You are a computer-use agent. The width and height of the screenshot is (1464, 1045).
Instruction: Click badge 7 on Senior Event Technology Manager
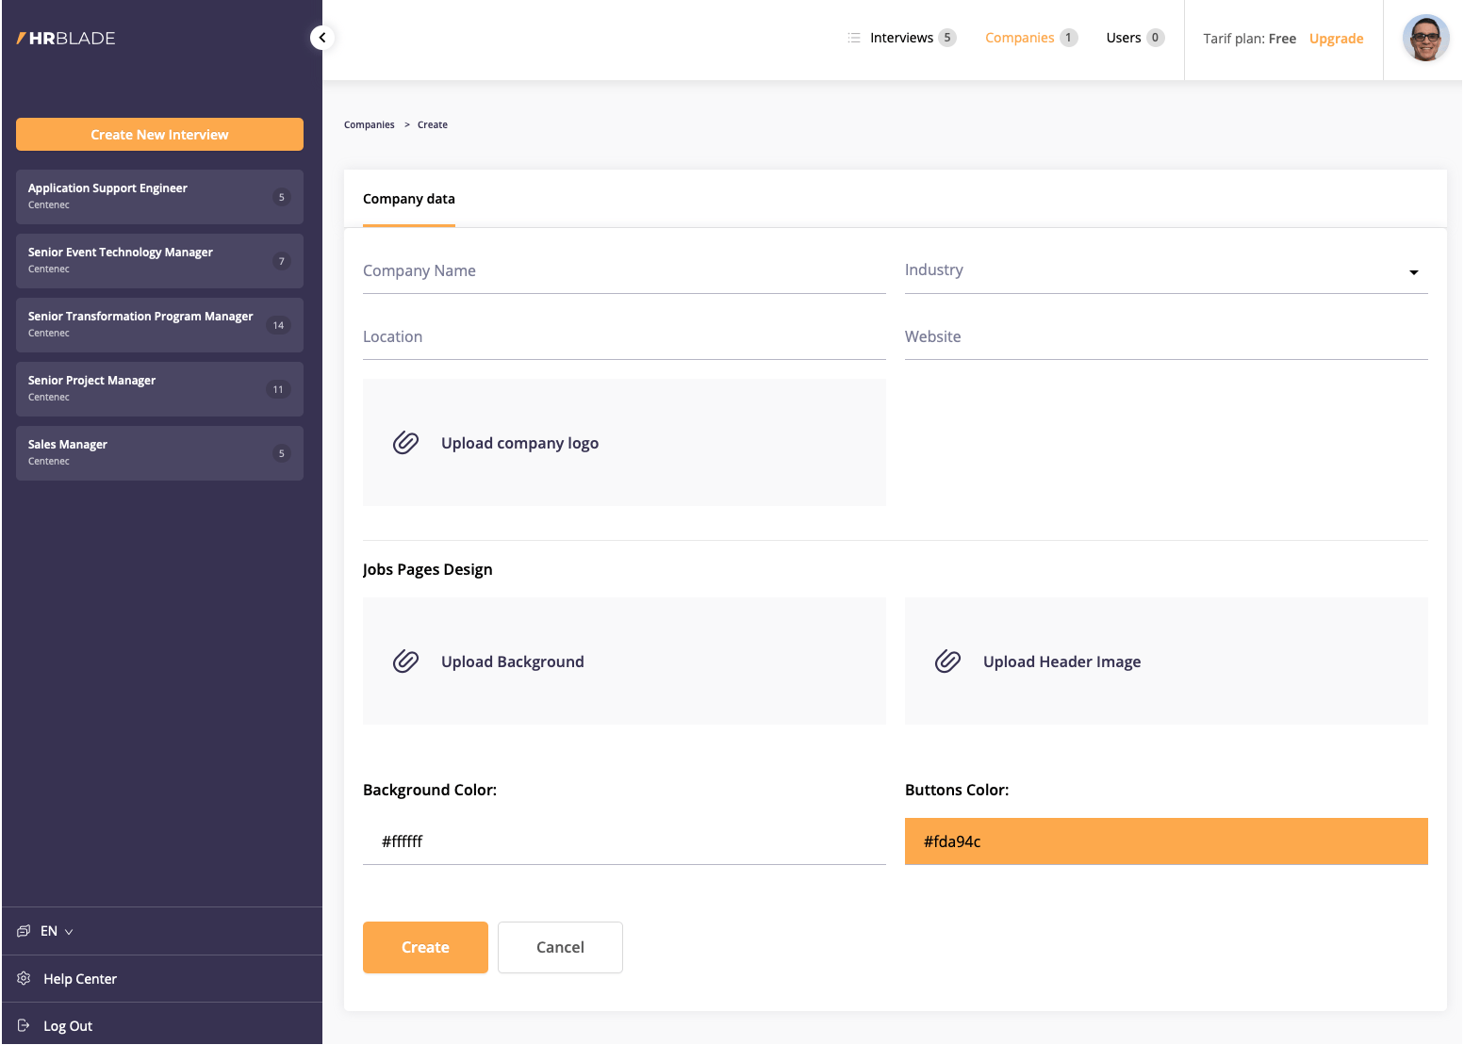coord(281,261)
